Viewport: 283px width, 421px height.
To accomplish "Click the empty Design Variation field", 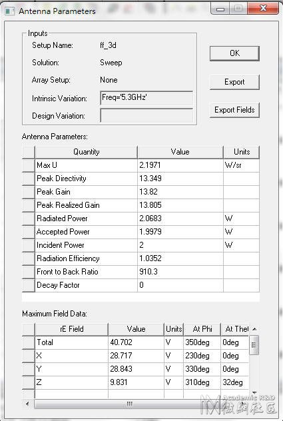I will point(146,115).
